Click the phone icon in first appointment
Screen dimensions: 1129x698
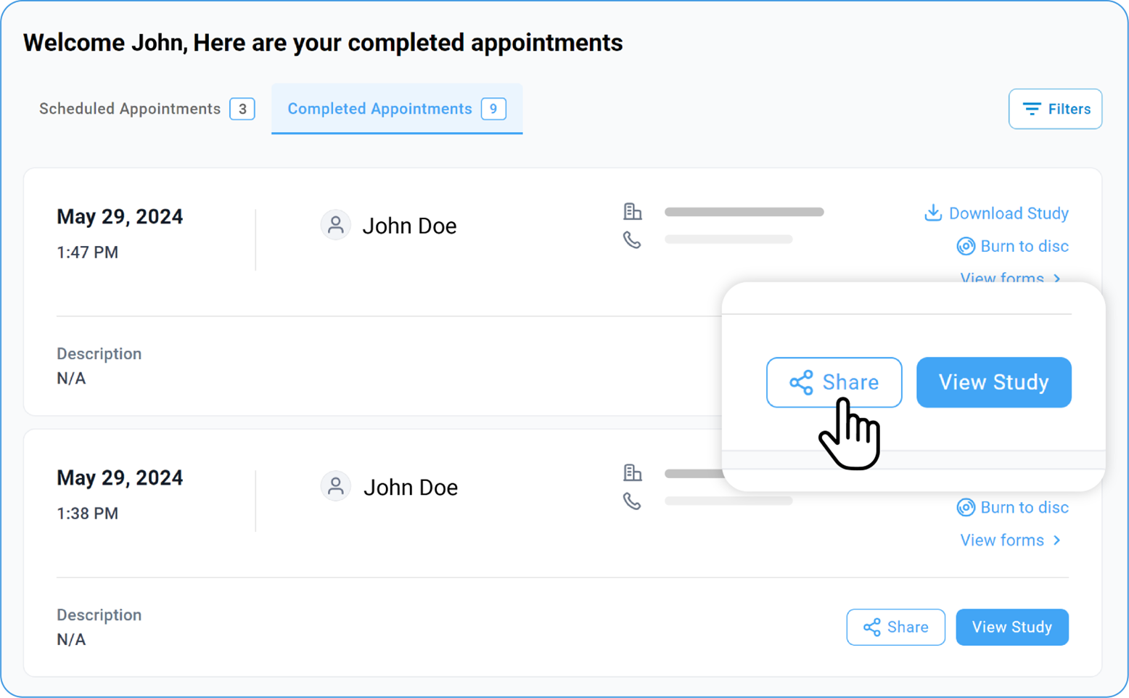coord(632,240)
